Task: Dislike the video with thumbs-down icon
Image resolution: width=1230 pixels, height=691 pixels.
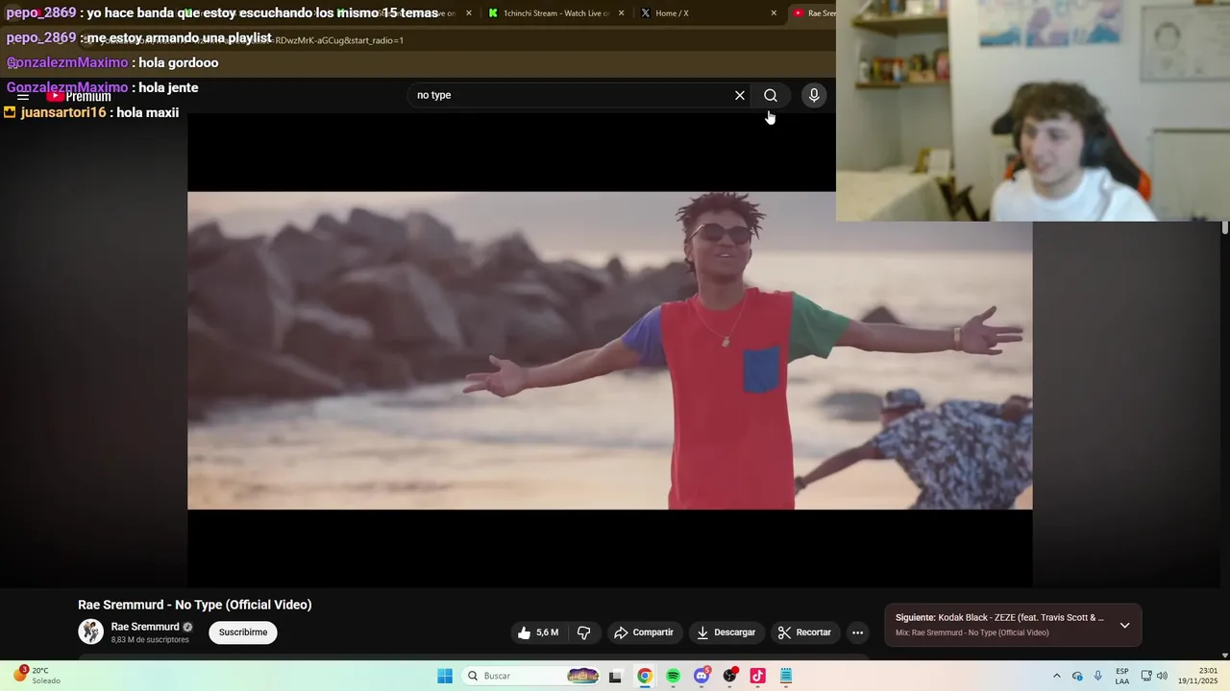Action: 583,632
